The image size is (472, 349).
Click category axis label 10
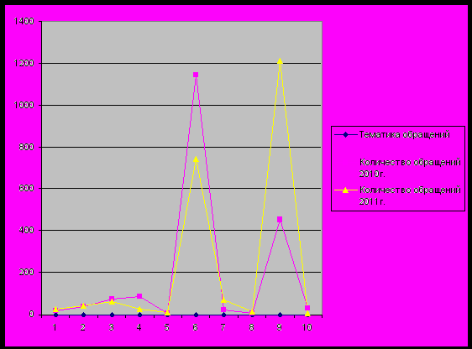pyautogui.click(x=307, y=327)
